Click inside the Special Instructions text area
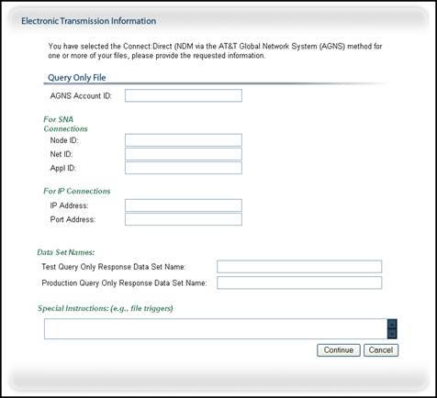Image resolution: width=437 pixels, height=398 pixels. click(x=216, y=329)
